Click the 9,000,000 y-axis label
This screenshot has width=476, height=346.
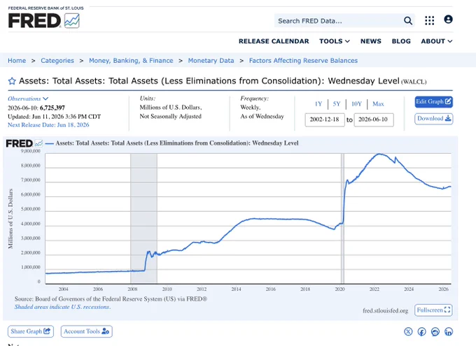point(30,151)
